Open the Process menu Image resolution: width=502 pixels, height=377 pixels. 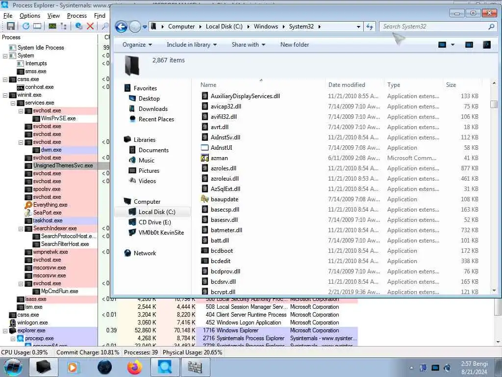(x=77, y=16)
